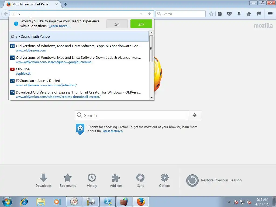The image size is (276, 207).
Task: Open the site identity info icon in address bar
Action: click(13, 14)
